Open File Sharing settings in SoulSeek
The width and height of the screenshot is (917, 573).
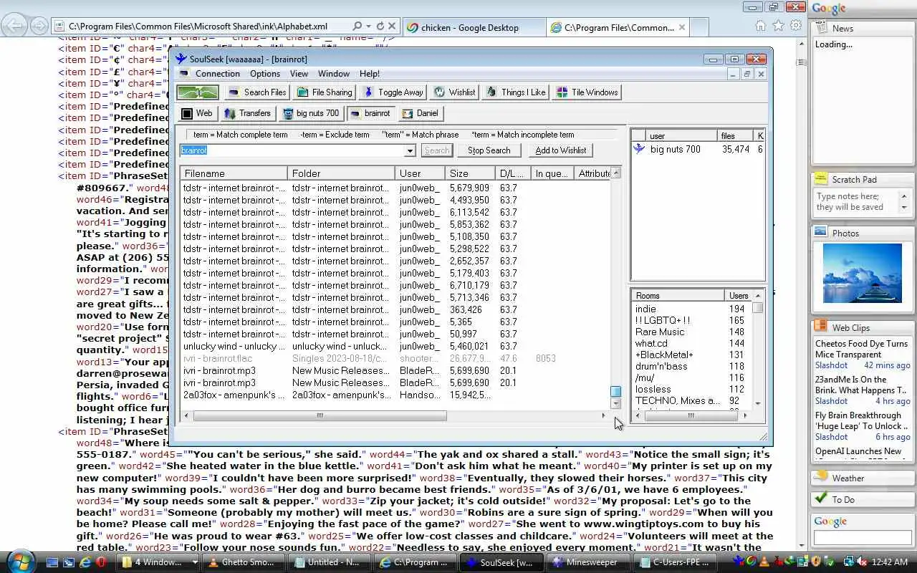click(x=325, y=92)
